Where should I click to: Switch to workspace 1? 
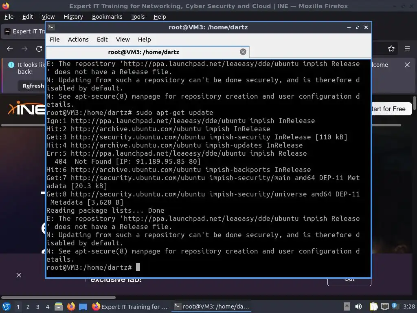(18, 307)
